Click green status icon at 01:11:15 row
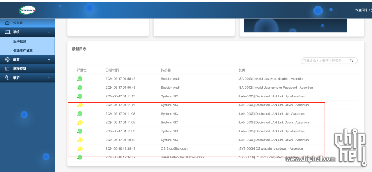The width and height of the screenshot is (372, 172). click(79, 96)
